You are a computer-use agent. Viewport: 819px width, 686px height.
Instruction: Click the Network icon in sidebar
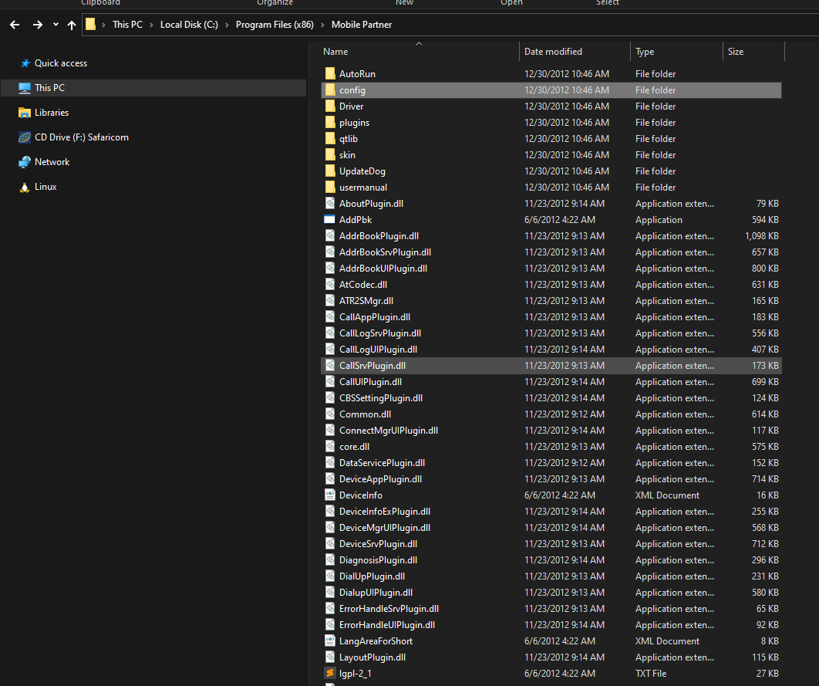coord(25,162)
